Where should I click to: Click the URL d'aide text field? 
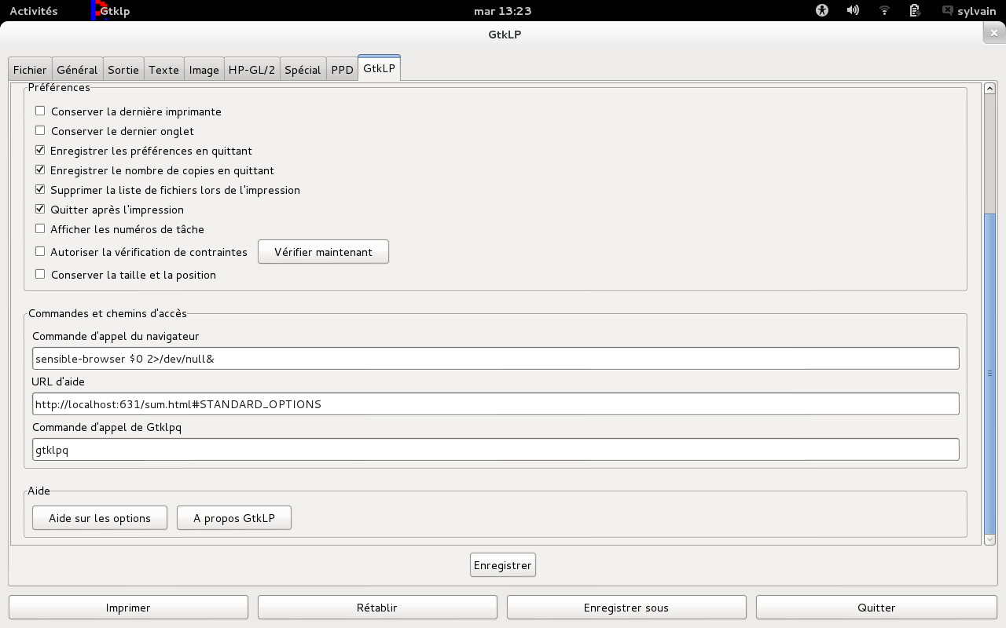coord(495,404)
